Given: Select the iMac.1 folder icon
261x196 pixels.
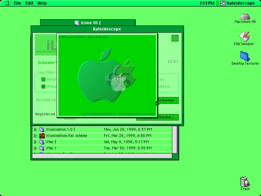Looking at the screenshot, I should pyautogui.click(x=42, y=148).
